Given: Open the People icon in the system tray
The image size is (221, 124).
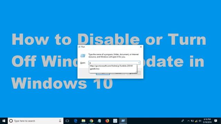Looking at the screenshot, I should (x=183, y=121).
